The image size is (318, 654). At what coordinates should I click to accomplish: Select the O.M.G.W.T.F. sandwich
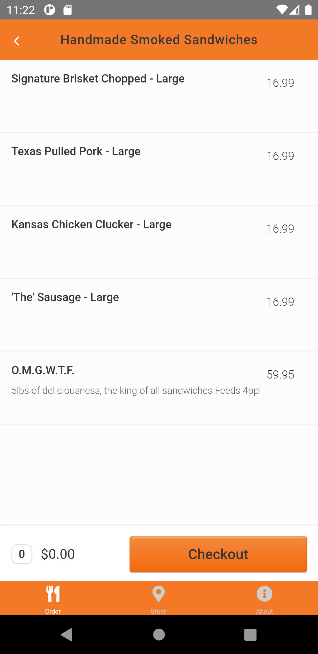coord(43,370)
